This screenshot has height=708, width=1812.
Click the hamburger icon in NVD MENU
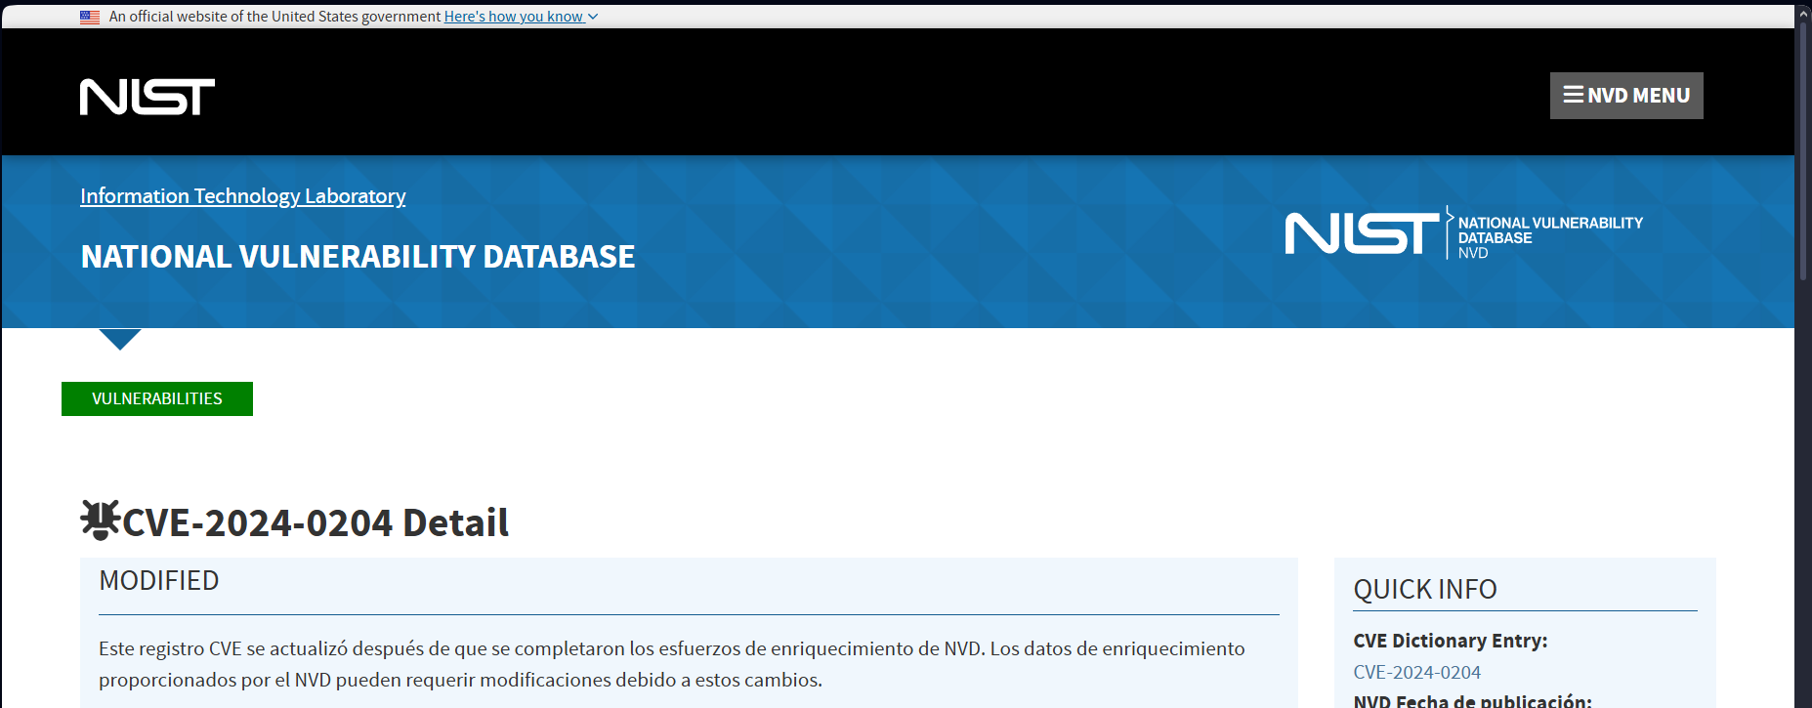pyautogui.click(x=1573, y=95)
